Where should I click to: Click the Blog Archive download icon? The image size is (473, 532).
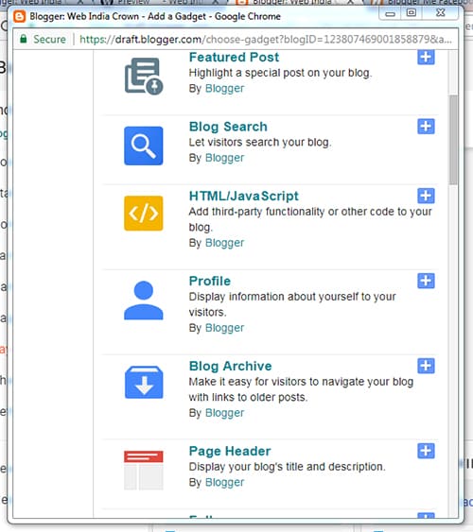144,382
